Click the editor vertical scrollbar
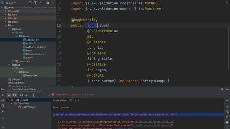 (x=229, y=48)
